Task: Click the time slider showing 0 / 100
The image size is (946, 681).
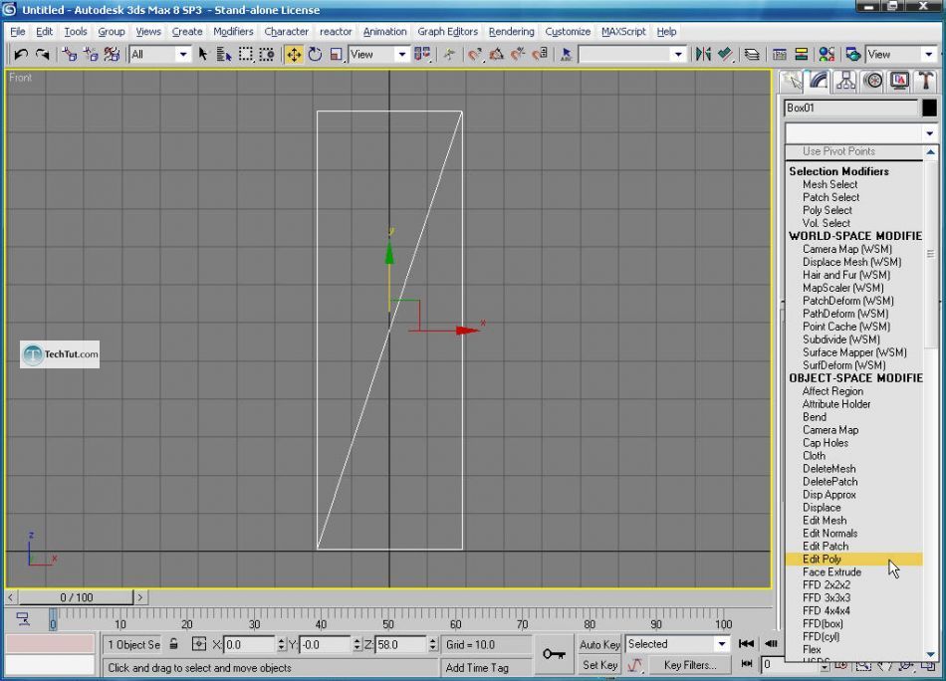Action: [77, 597]
